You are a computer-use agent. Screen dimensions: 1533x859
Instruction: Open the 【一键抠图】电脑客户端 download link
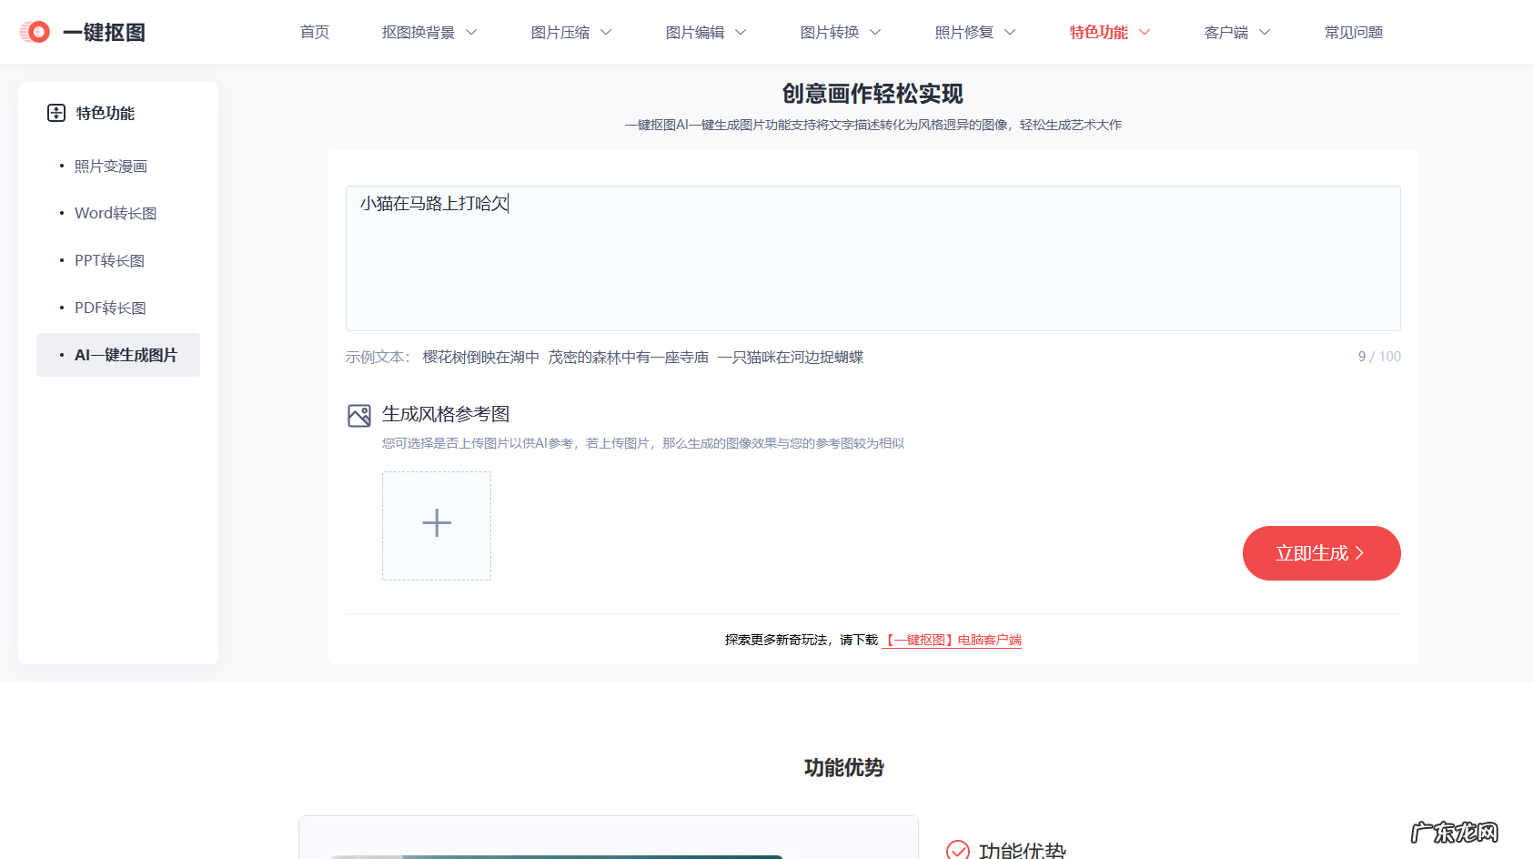click(953, 640)
